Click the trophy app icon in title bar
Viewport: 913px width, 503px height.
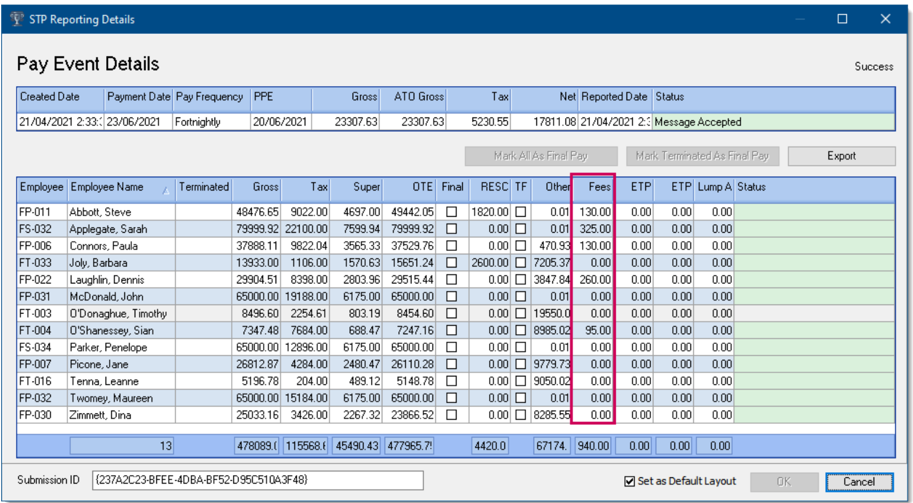point(17,19)
